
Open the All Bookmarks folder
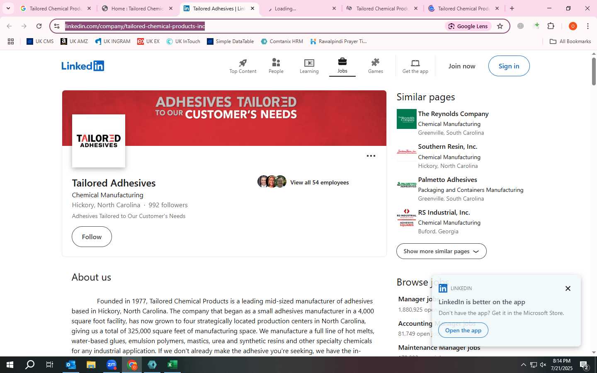tap(570, 41)
